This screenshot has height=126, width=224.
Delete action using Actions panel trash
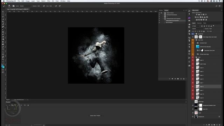(x=184, y=79)
